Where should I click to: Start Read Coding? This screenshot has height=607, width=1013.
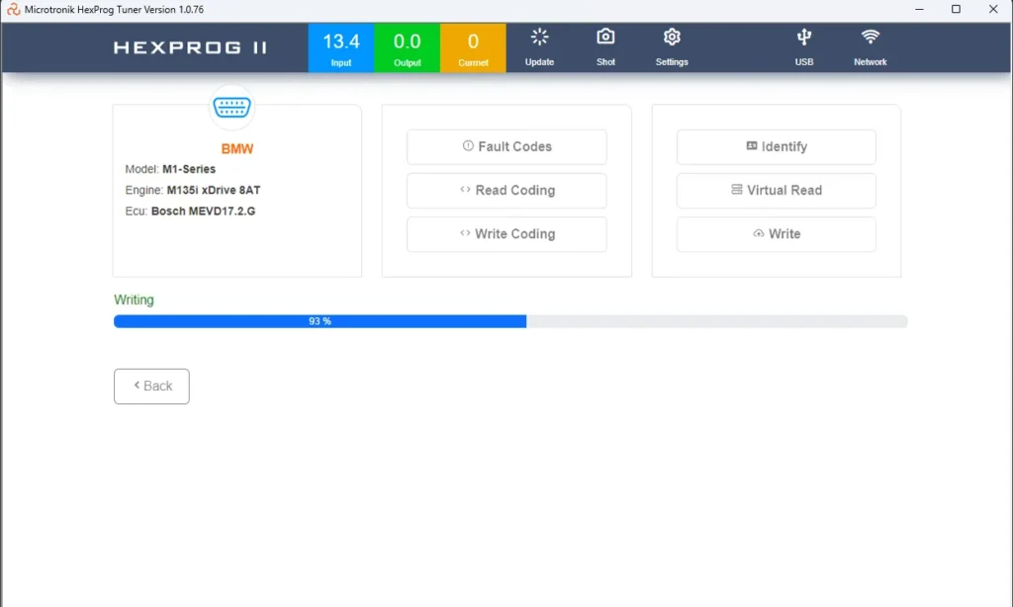click(506, 191)
